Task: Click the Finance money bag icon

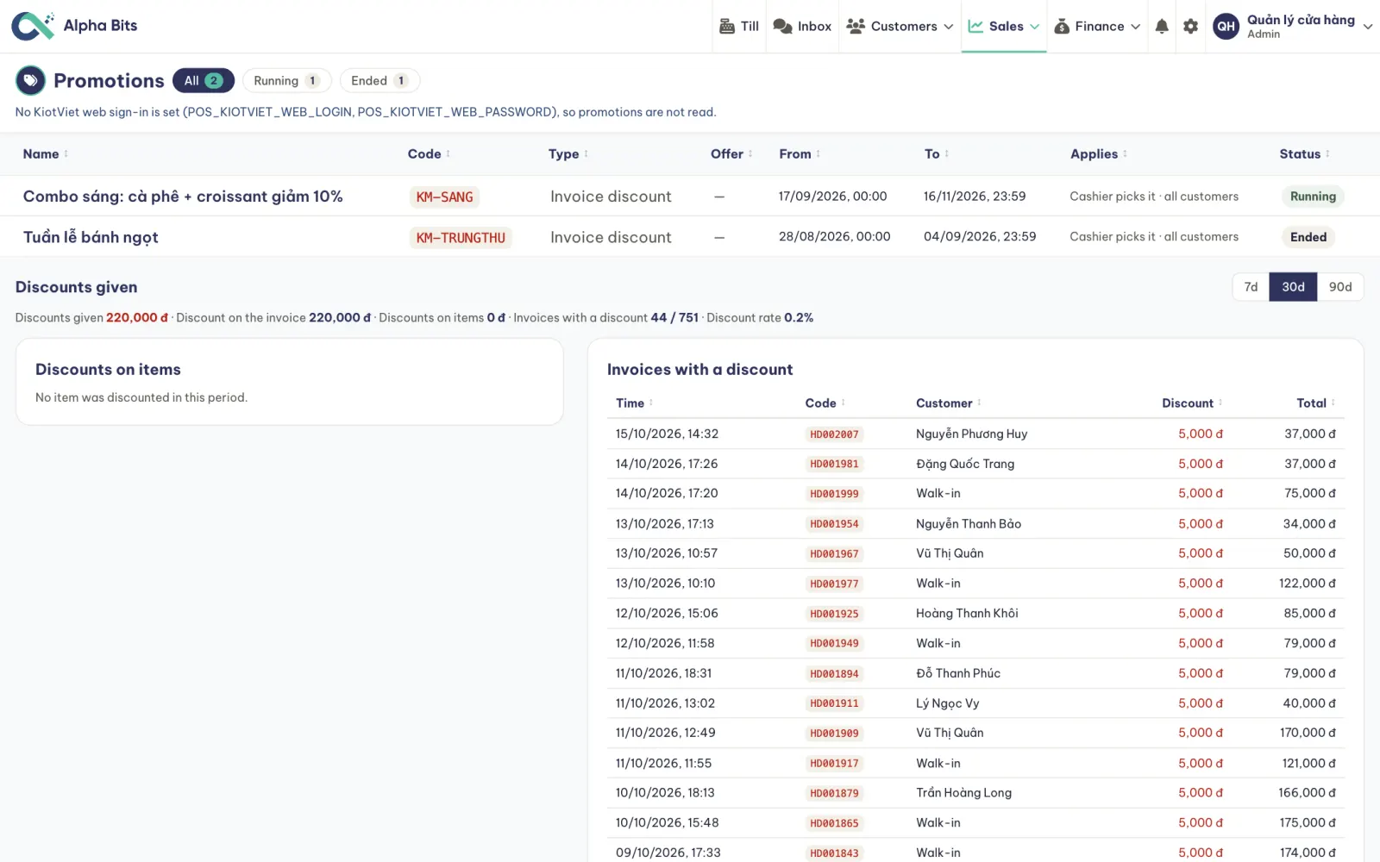Action: [1062, 26]
